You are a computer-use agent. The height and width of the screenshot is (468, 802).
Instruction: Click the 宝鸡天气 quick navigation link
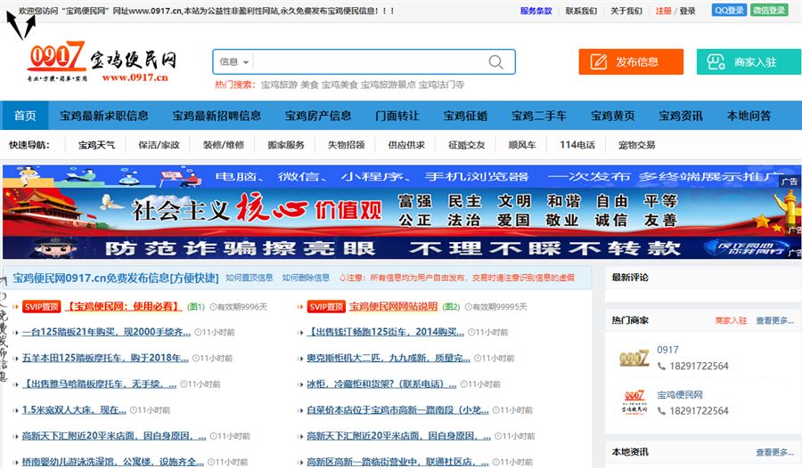(x=96, y=145)
